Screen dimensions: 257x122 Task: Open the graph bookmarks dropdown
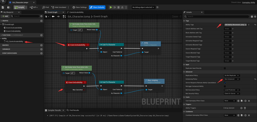click(47, 17)
